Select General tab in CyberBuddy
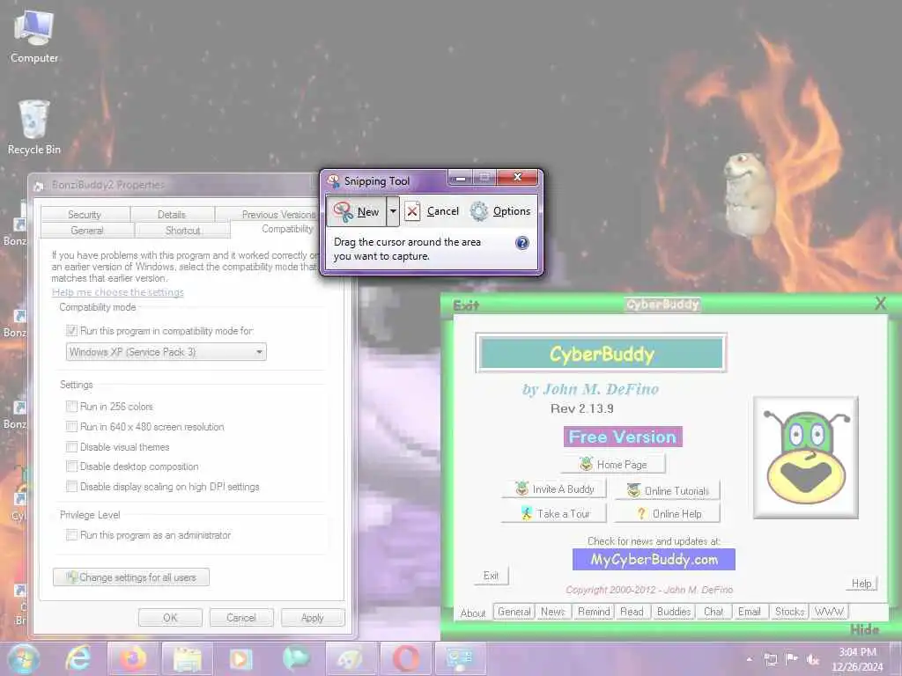 pyautogui.click(x=514, y=612)
